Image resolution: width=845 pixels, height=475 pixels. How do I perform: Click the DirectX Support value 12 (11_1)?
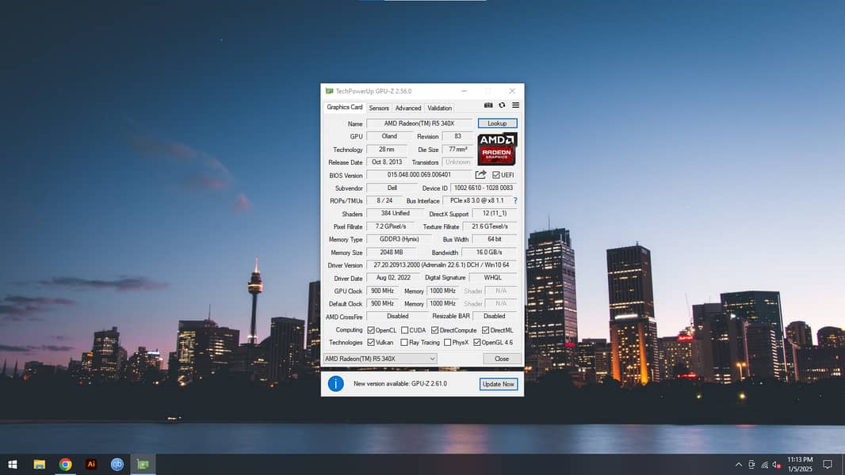pos(494,214)
